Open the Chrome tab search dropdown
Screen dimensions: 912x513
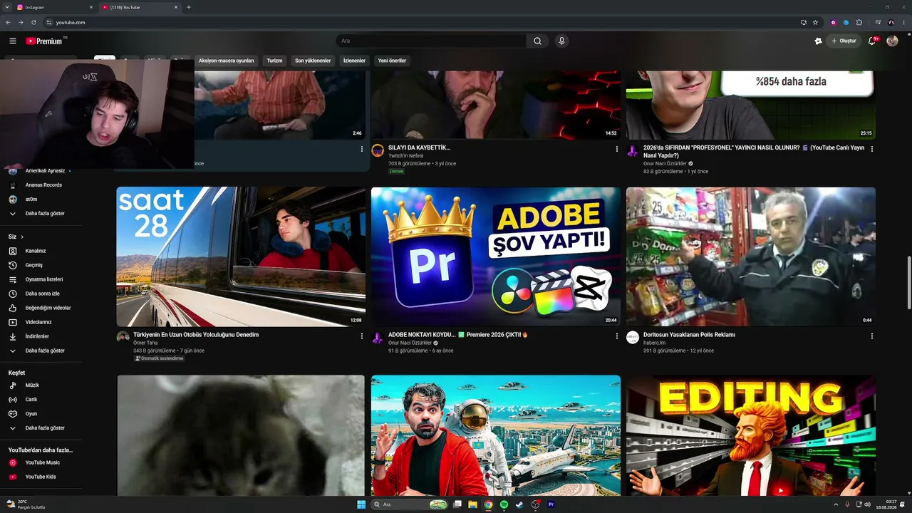pyautogui.click(x=7, y=7)
